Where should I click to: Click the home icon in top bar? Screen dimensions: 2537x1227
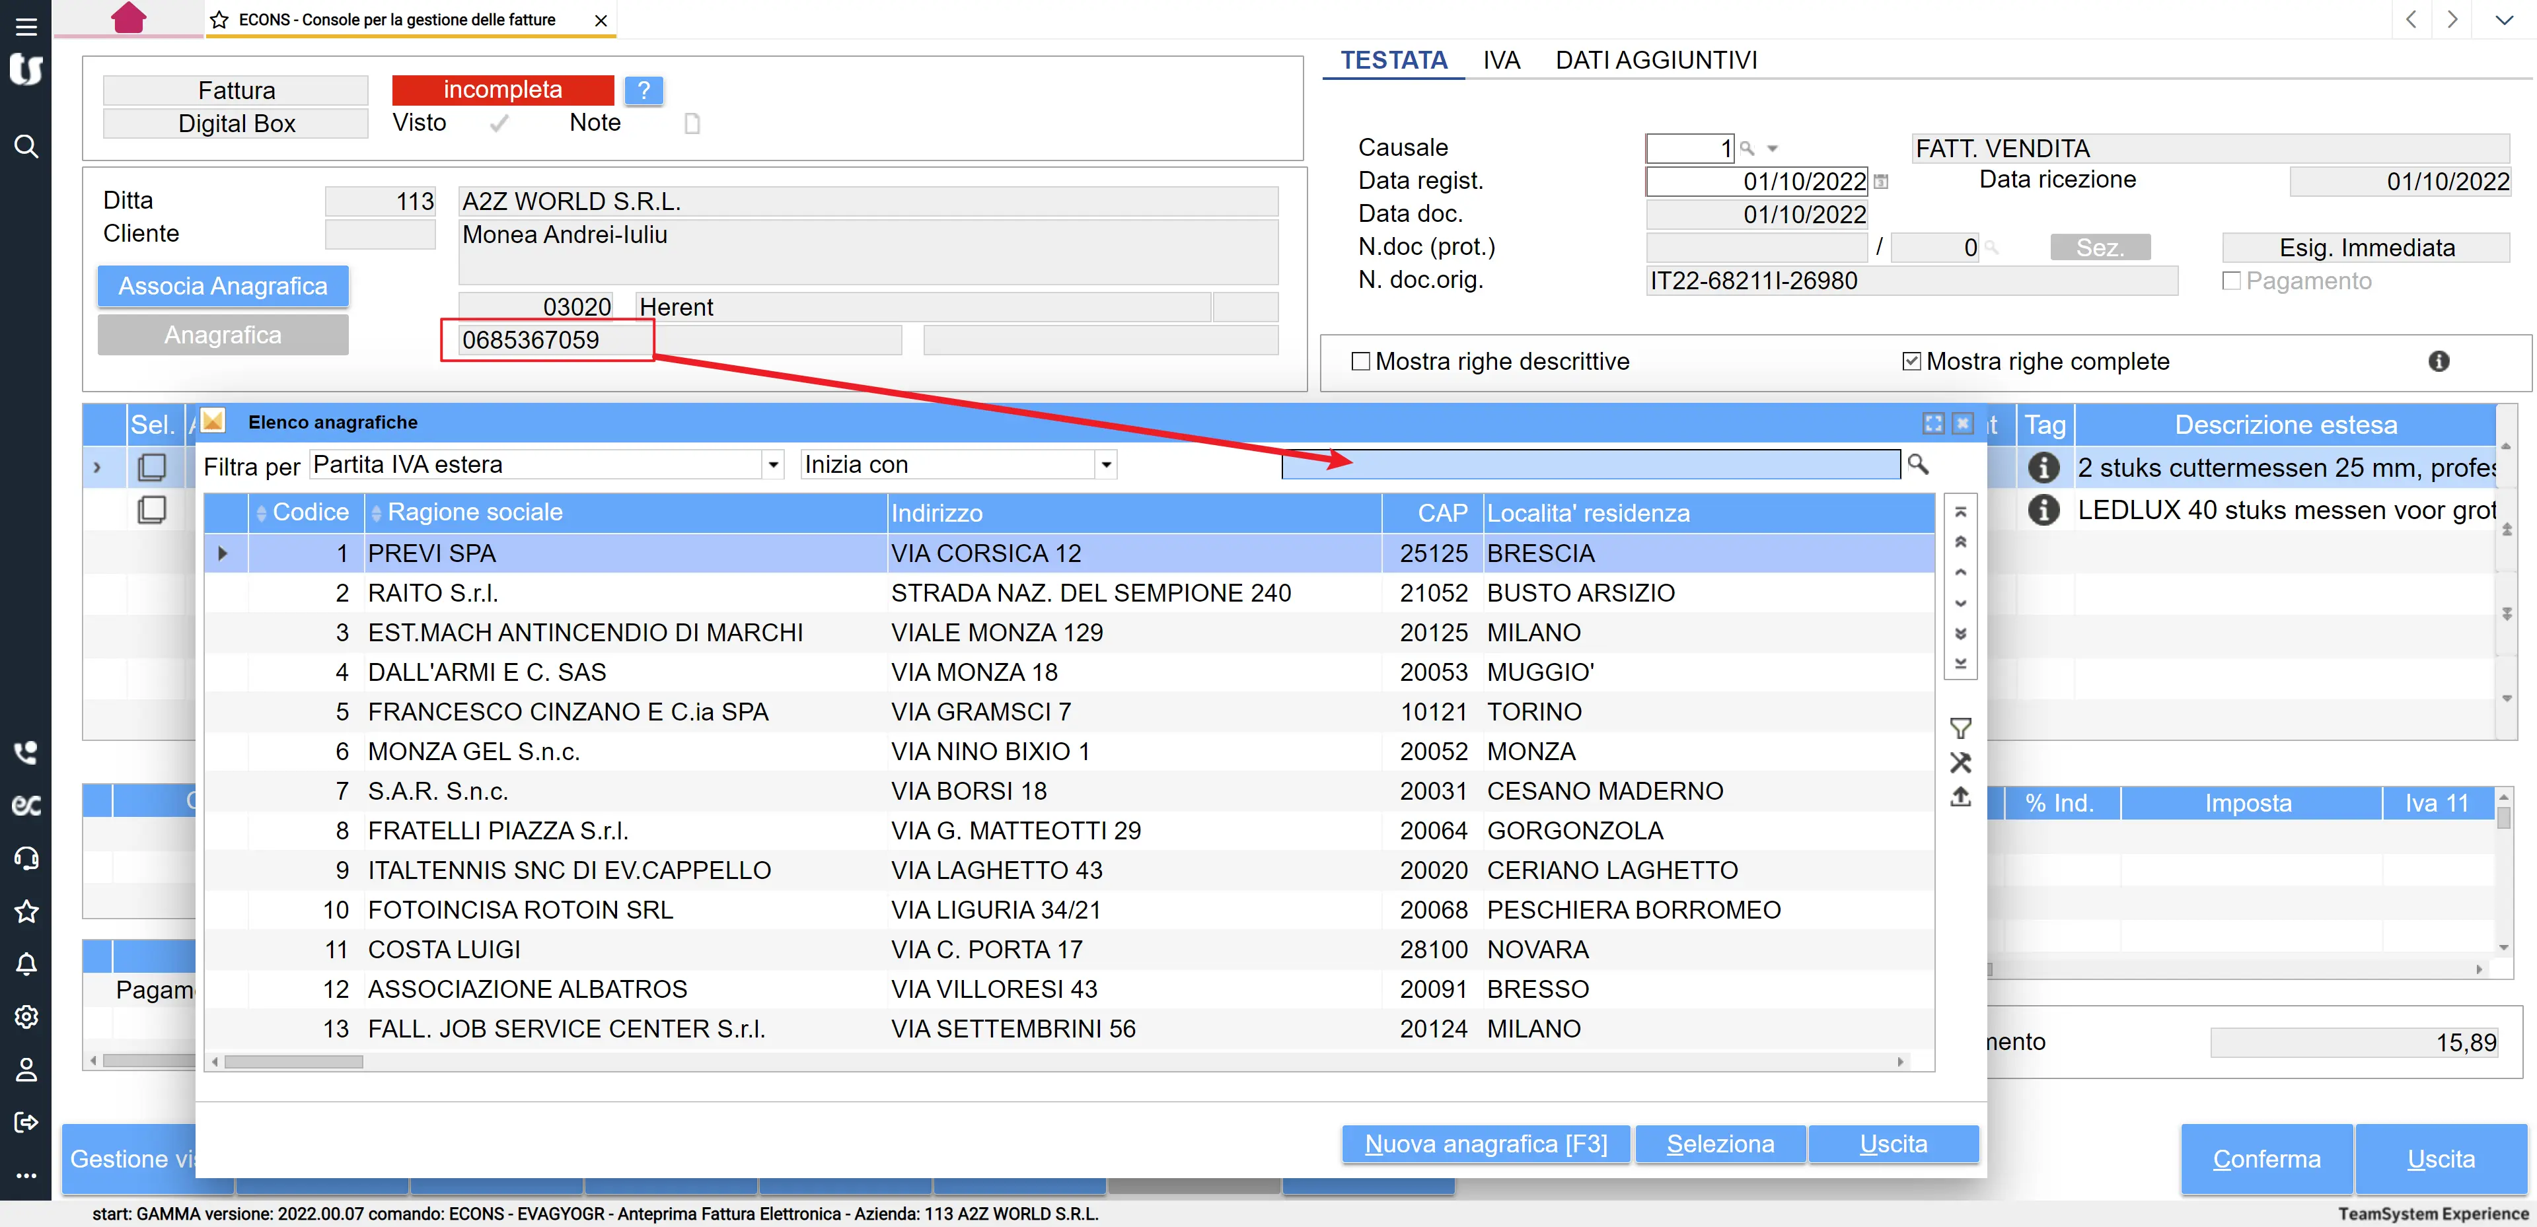[128, 18]
